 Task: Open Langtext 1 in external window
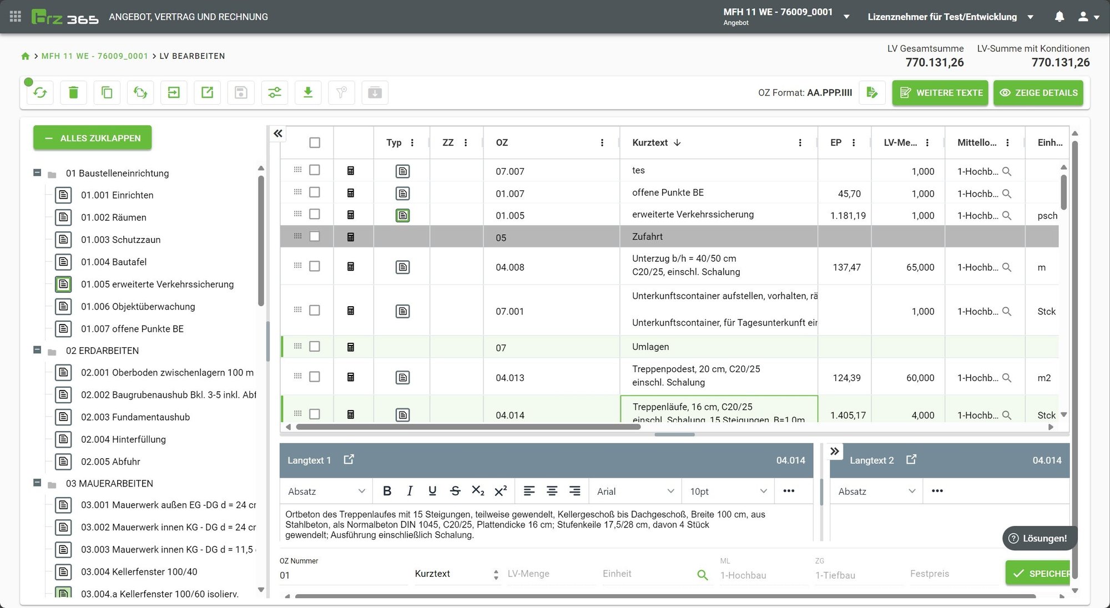(x=349, y=460)
